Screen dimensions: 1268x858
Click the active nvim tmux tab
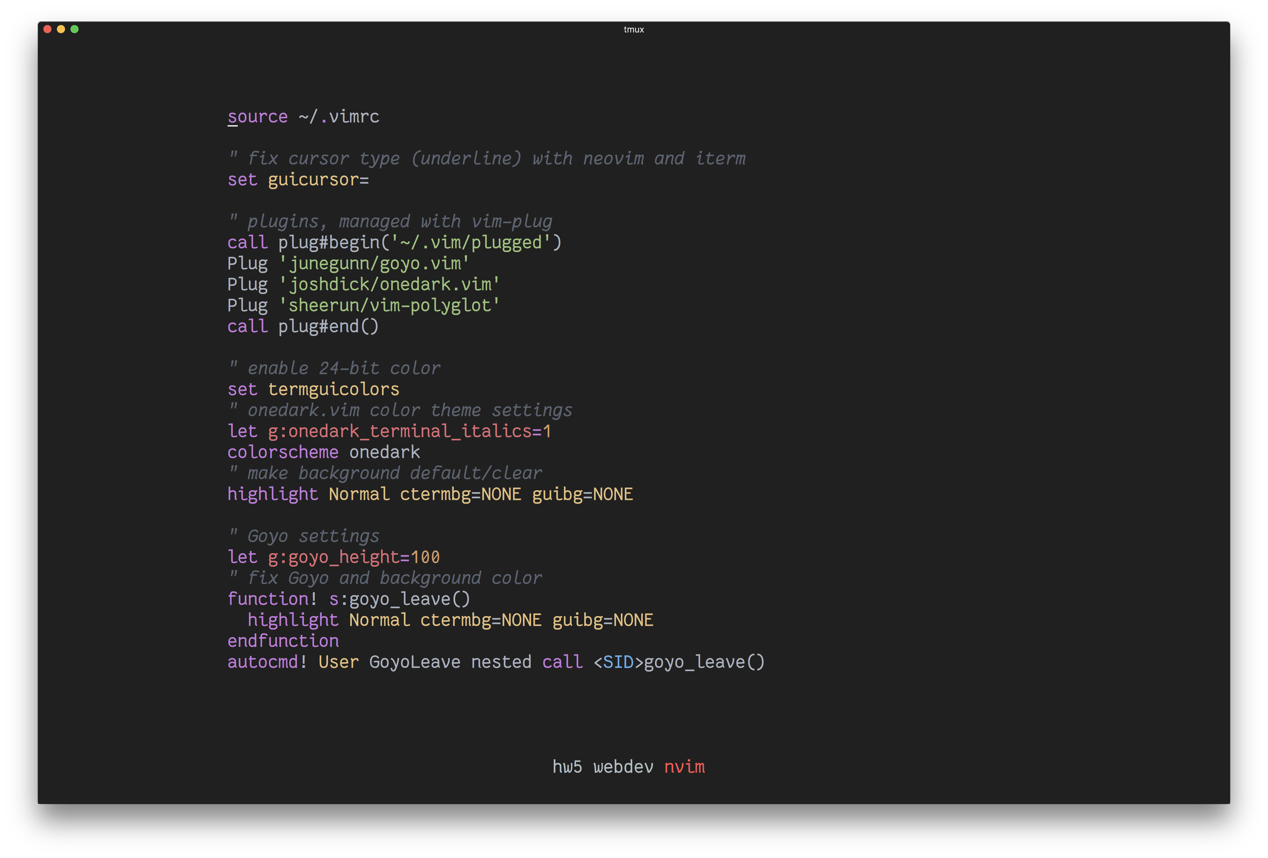684,767
